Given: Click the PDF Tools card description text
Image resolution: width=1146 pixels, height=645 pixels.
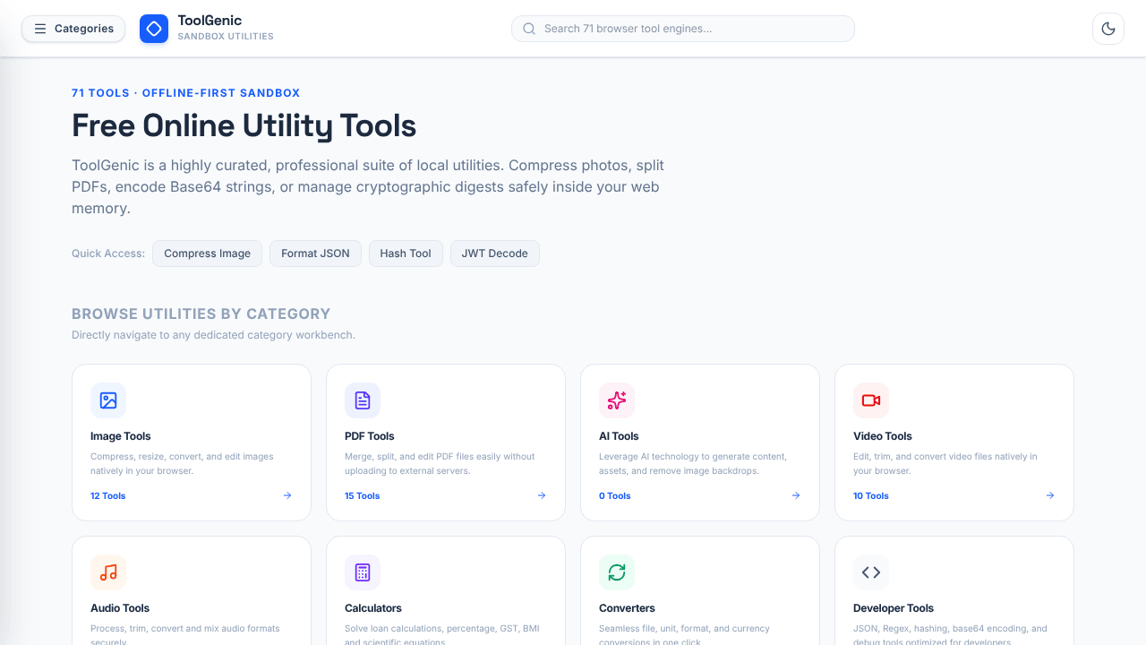Looking at the screenshot, I should pos(440,463).
